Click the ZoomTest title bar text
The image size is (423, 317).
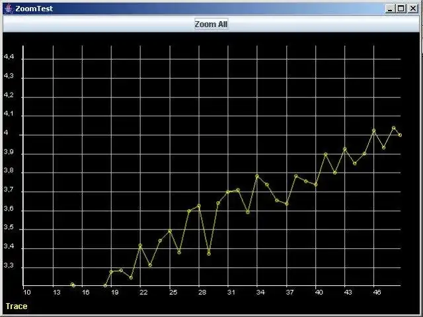coord(34,9)
